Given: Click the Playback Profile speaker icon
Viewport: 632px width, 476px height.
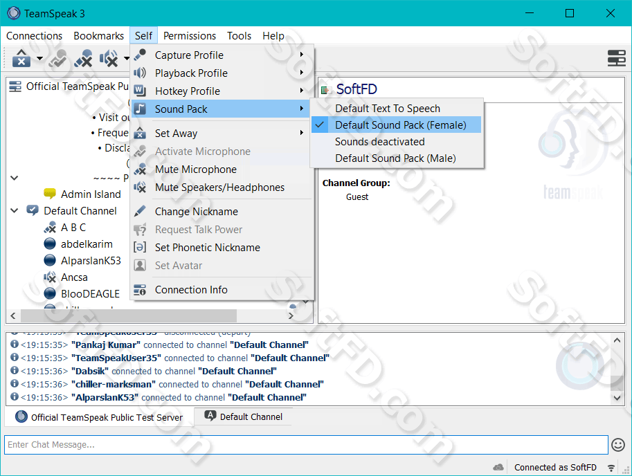Looking at the screenshot, I should pyautogui.click(x=140, y=73).
